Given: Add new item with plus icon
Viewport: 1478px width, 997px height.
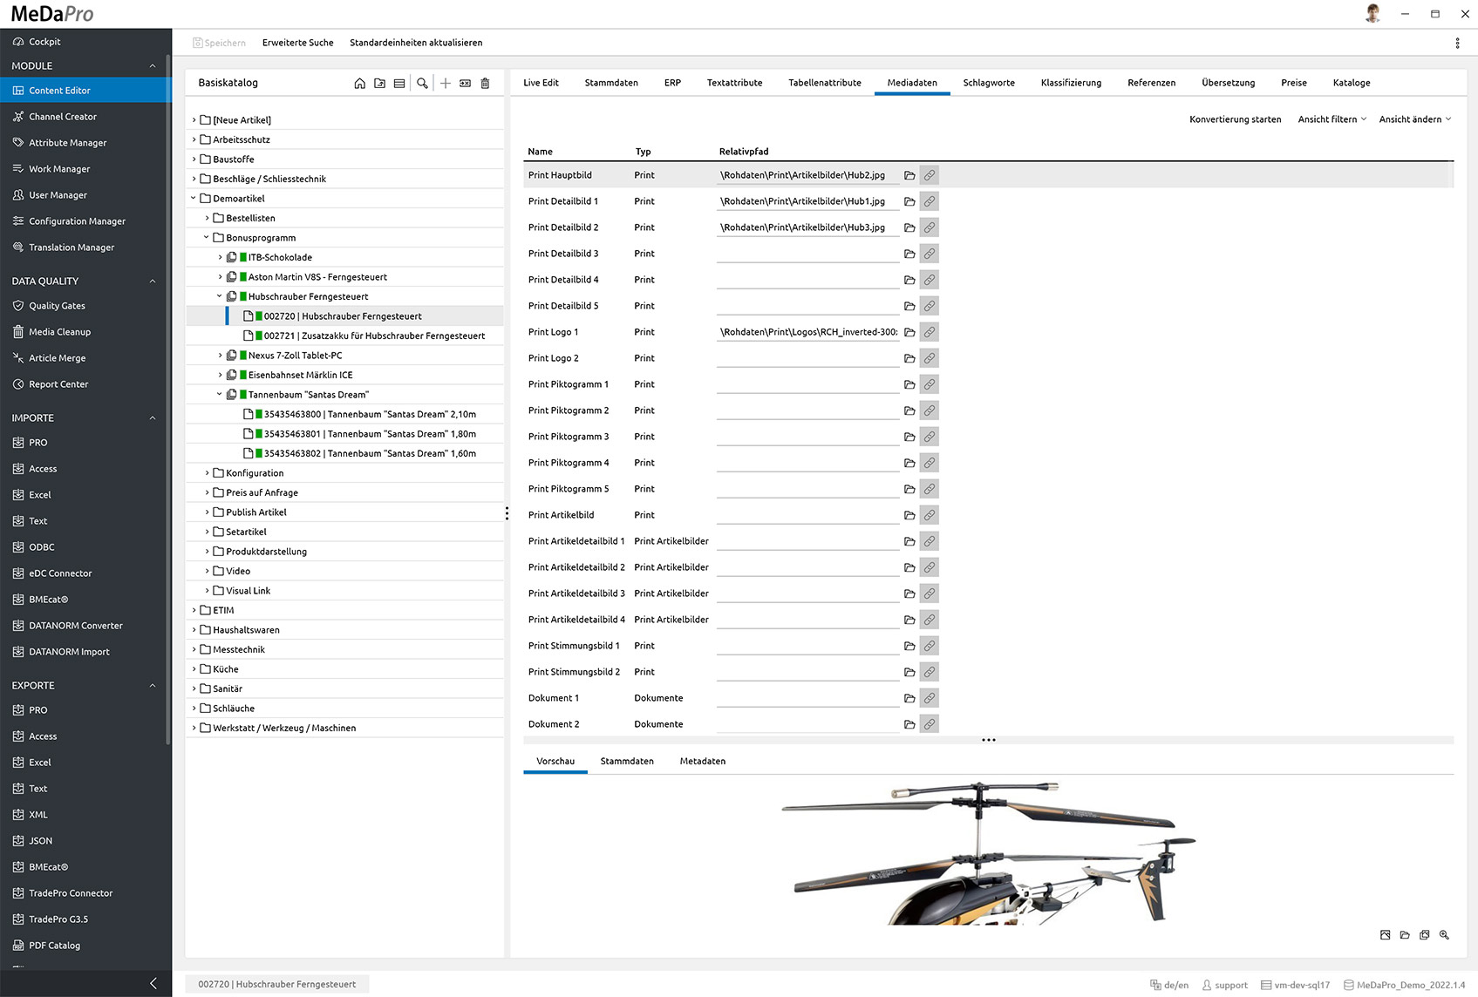Looking at the screenshot, I should [x=445, y=83].
